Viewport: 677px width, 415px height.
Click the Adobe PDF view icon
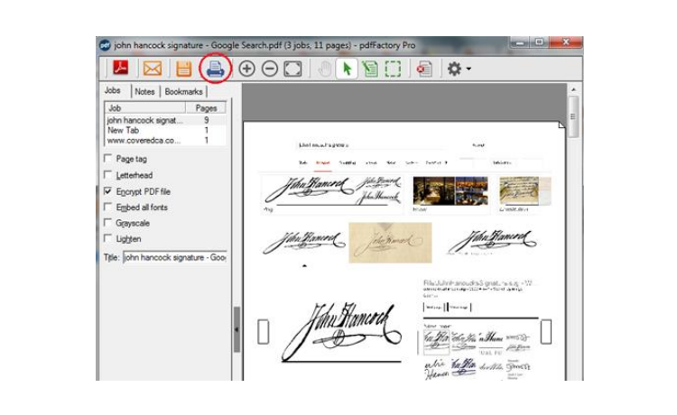pyautogui.click(x=120, y=69)
